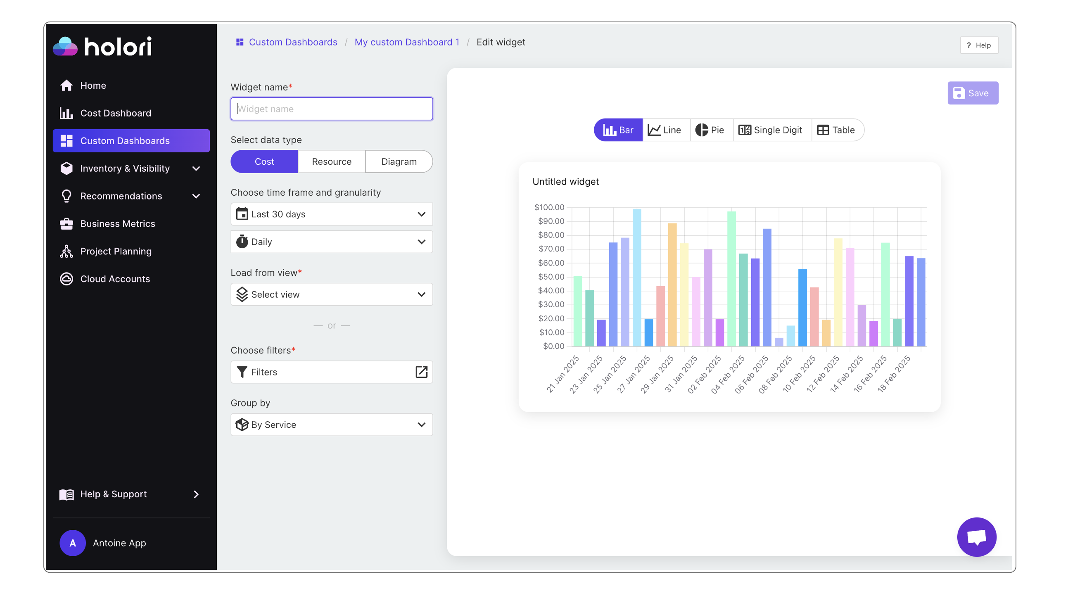
Task: Open the Select view dropdown
Action: pos(332,294)
